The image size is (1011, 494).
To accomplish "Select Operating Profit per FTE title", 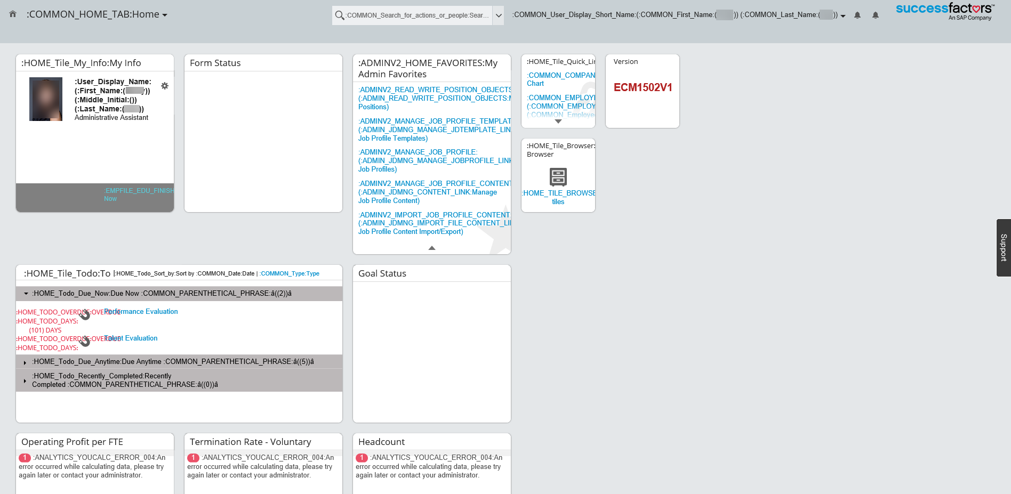I will (x=73, y=442).
